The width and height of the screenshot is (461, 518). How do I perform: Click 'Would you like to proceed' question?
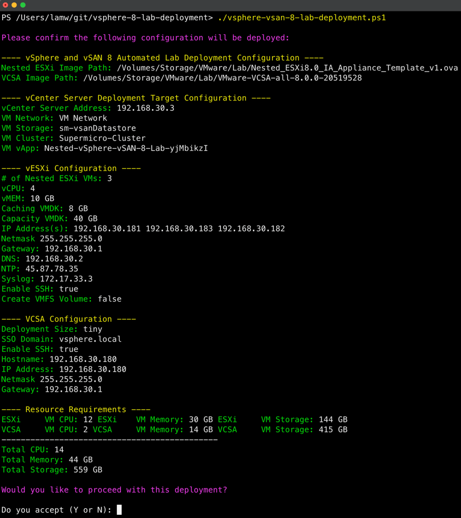(x=114, y=490)
